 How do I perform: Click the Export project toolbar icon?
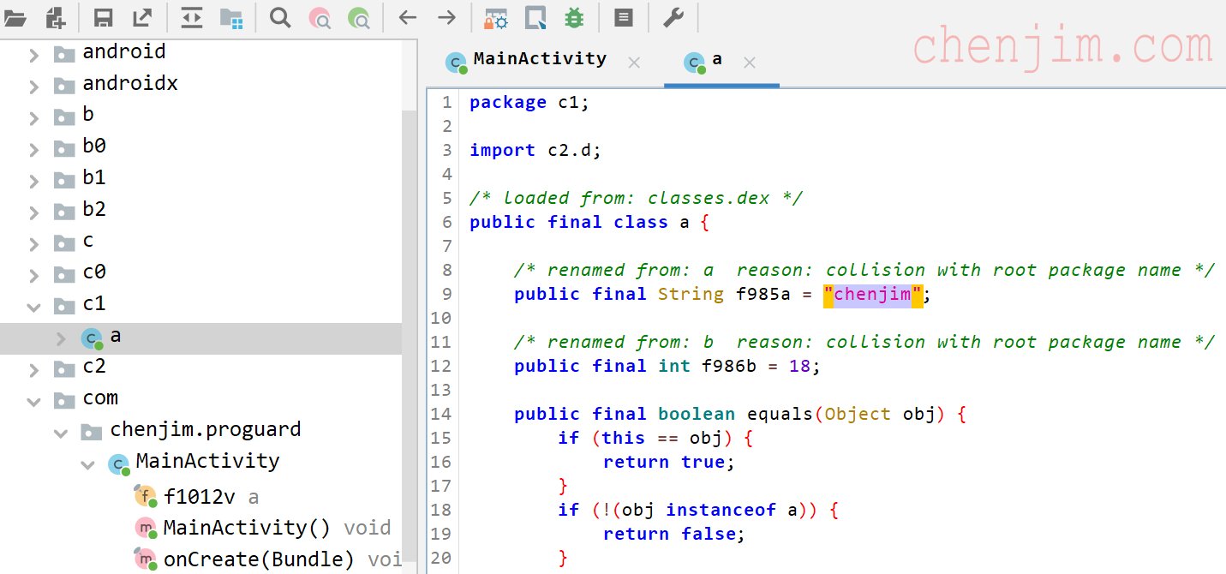142,17
